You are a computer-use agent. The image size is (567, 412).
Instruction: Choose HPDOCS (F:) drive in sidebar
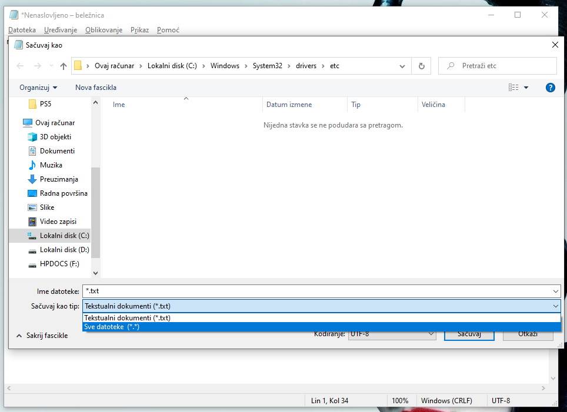(59, 264)
